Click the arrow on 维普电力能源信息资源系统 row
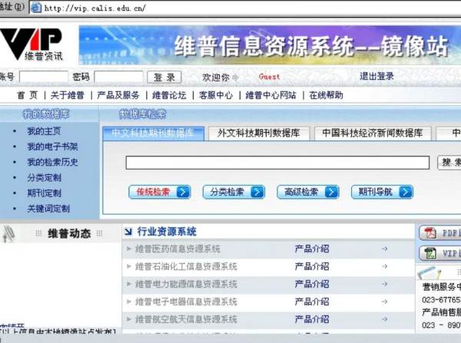The image size is (461, 343). click(384, 284)
